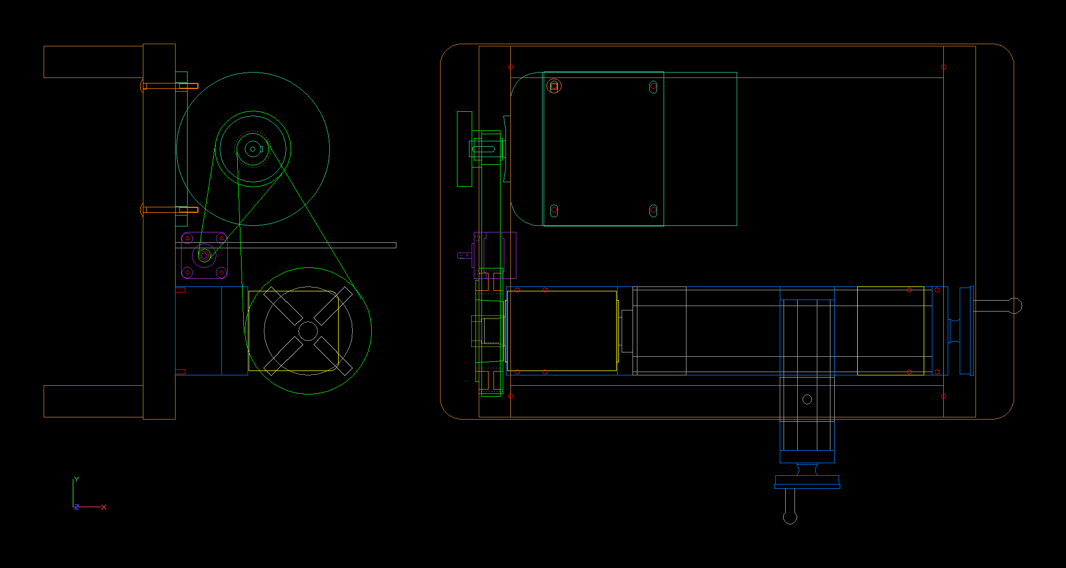This screenshot has height=568, width=1066.
Task: Select the right-side crank handle knob
Action: click(x=1015, y=306)
